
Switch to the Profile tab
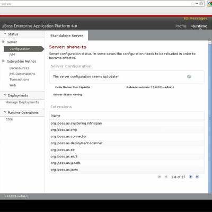tap(181, 26)
